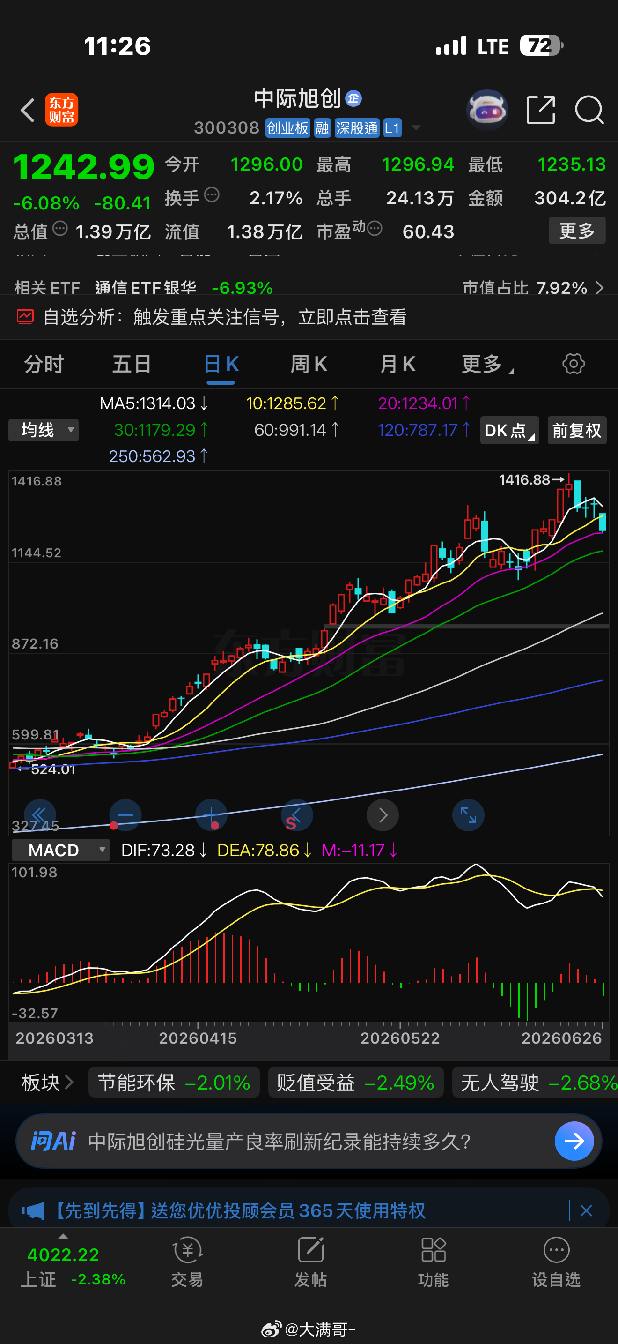618x1344 pixels.
Task: Switch to the 分时 tab
Action: 44,364
